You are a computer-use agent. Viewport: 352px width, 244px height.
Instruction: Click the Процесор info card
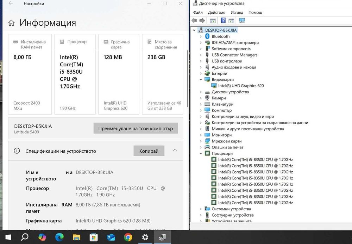pyautogui.click(x=75, y=74)
